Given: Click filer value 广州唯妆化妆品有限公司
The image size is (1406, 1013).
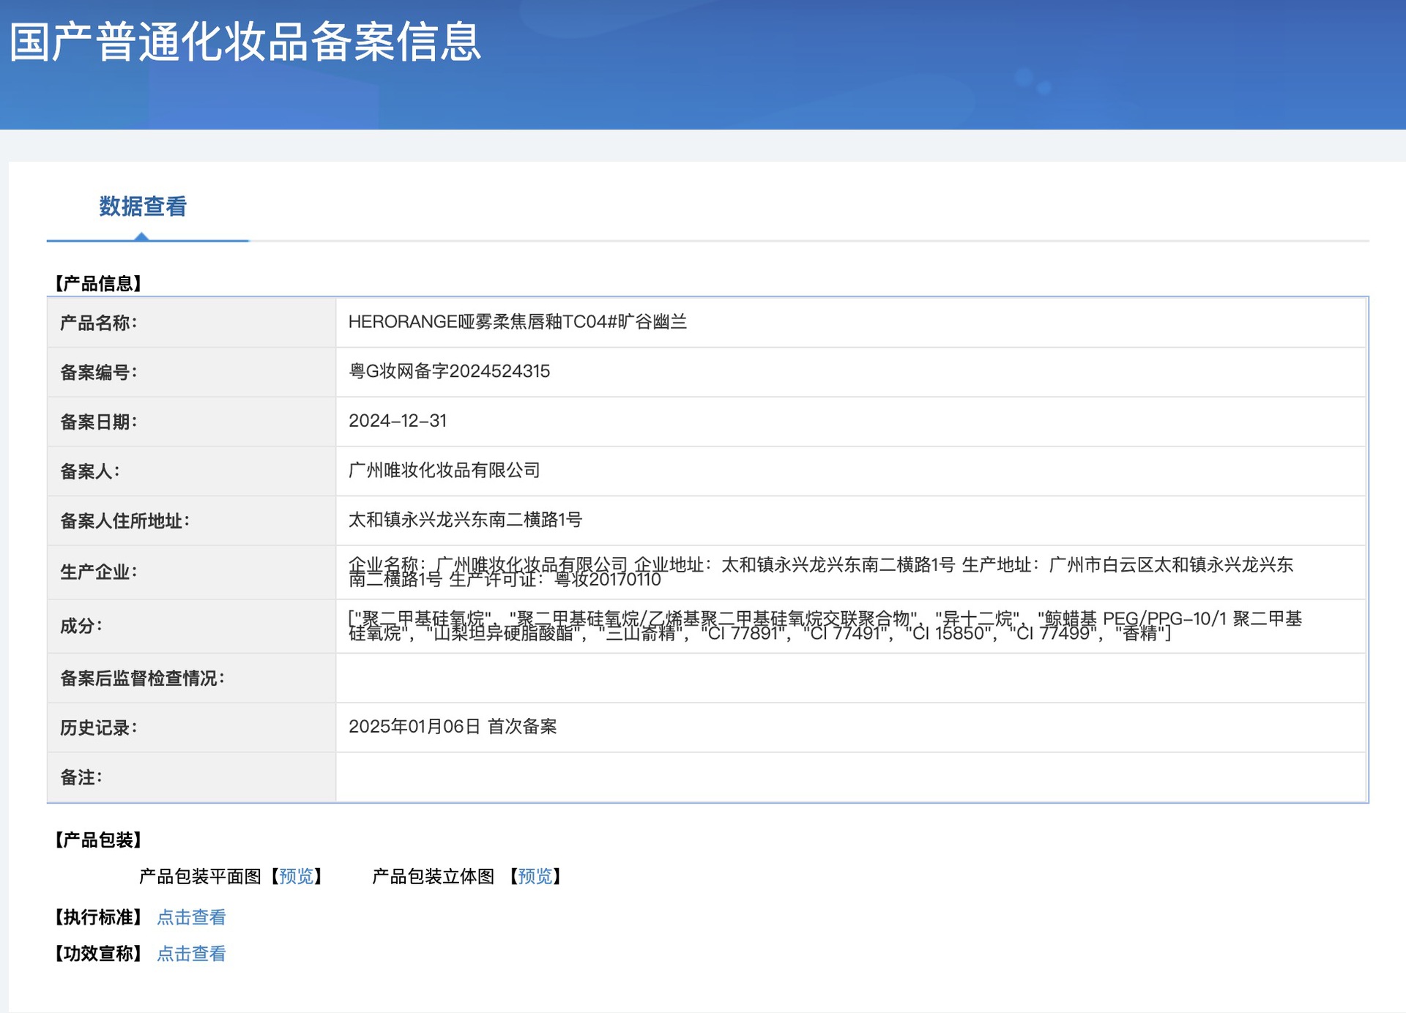Looking at the screenshot, I should [445, 470].
